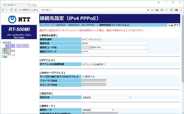Open the 接続モード dropdown
This screenshot has height=114, width=184.
[x=98, y=110]
